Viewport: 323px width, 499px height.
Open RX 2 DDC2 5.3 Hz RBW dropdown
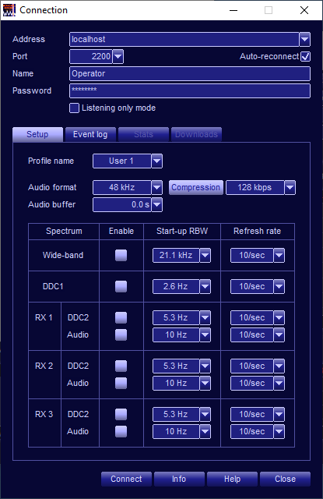click(x=205, y=366)
